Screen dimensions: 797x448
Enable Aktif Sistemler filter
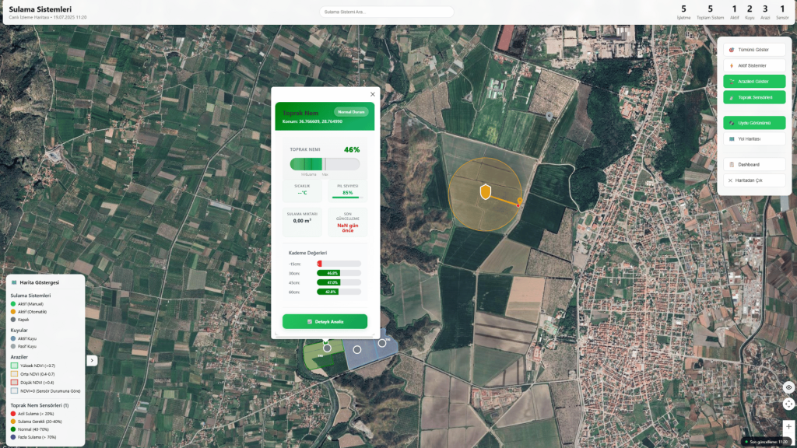753,65
